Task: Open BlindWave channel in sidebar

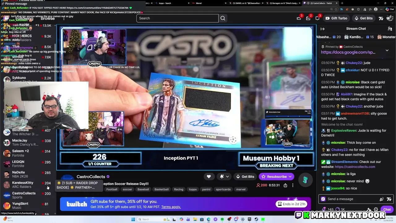Action: [28, 132]
